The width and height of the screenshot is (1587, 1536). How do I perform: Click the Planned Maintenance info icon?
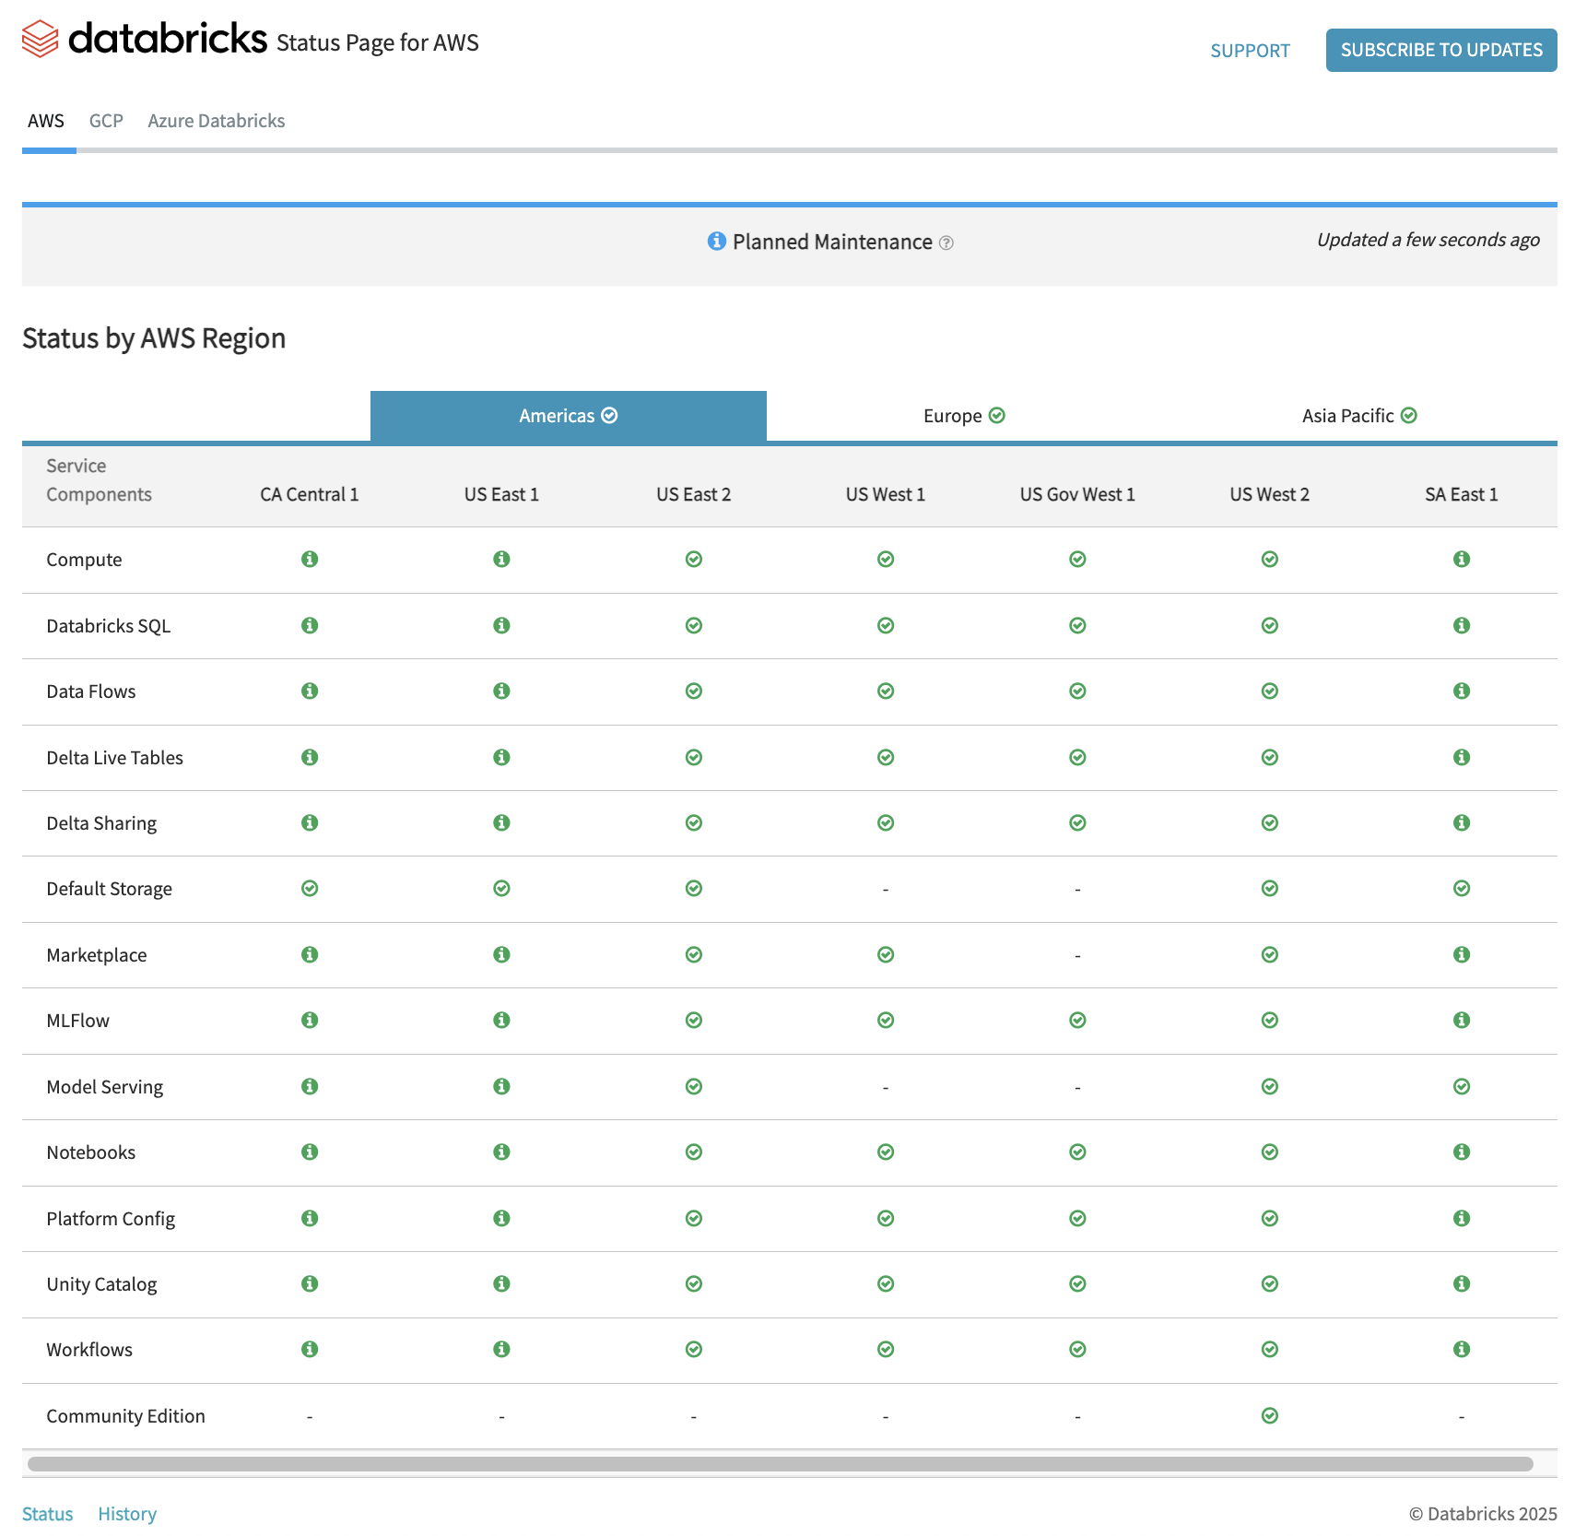[x=716, y=241]
